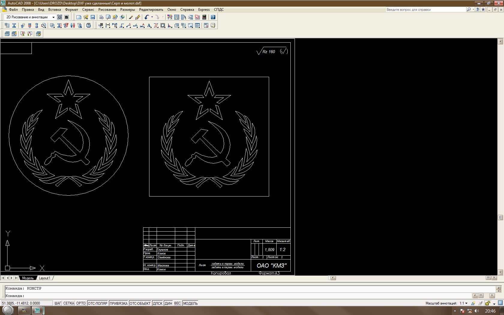Open Plot Preview with the magnifier page icon

108,17
